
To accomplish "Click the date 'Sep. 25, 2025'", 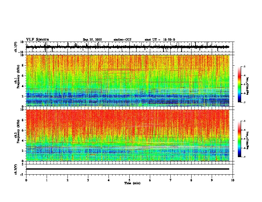I will 92,40.
